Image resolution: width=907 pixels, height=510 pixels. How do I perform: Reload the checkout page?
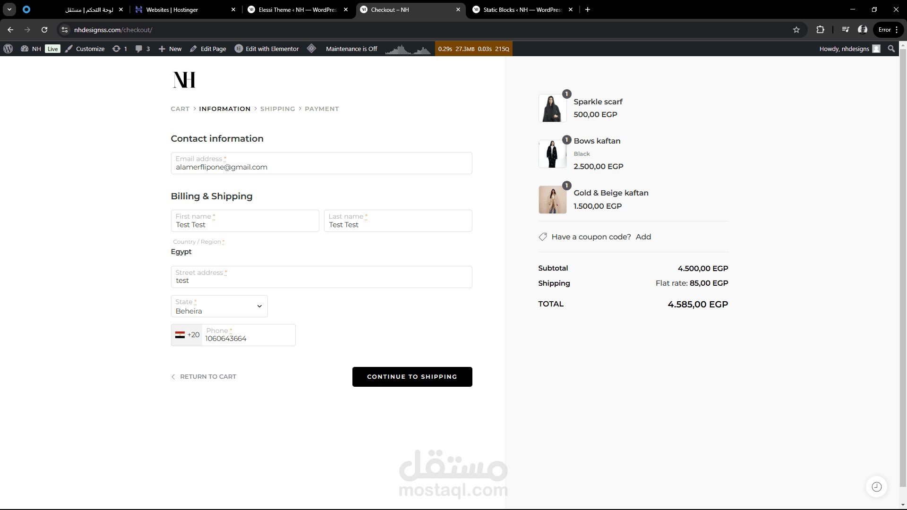pos(44,30)
